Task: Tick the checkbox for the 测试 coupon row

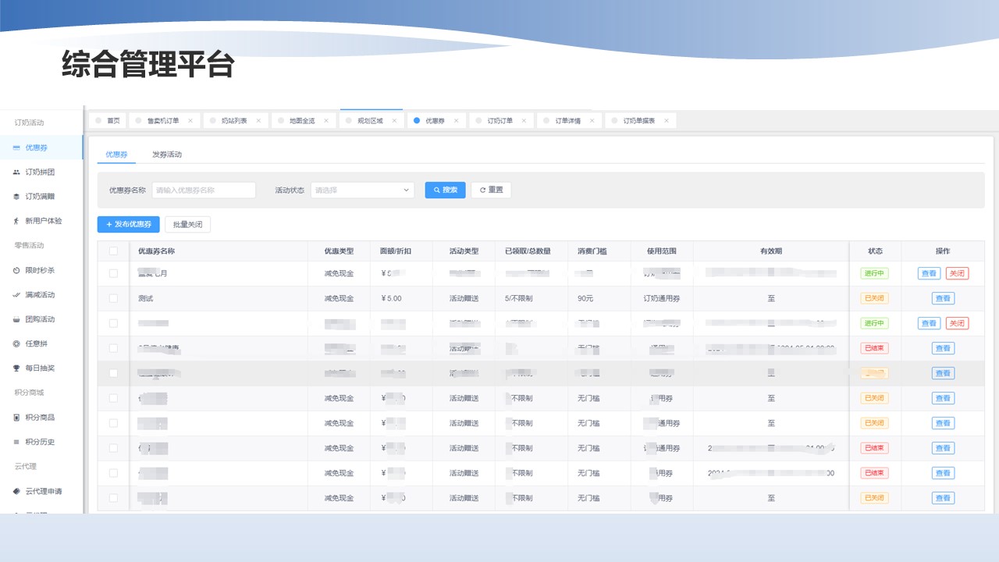Action: (113, 298)
